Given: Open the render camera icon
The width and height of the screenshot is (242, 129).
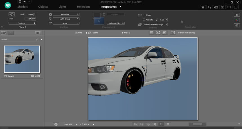Looking at the screenshot, I should pos(222,7).
